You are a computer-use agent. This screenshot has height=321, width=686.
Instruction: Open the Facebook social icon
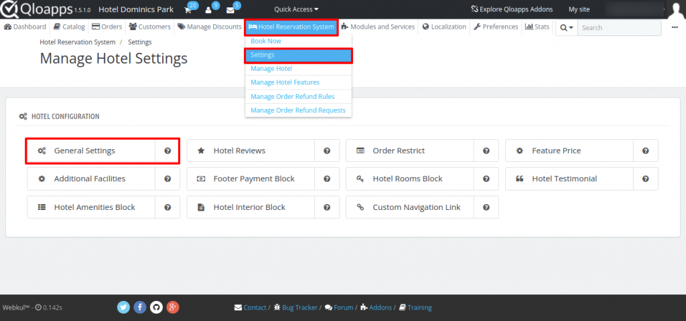coord(140,308)
